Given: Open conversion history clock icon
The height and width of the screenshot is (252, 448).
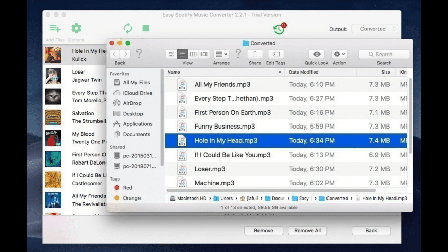Looking at the screenshot, I should [279, 29].
